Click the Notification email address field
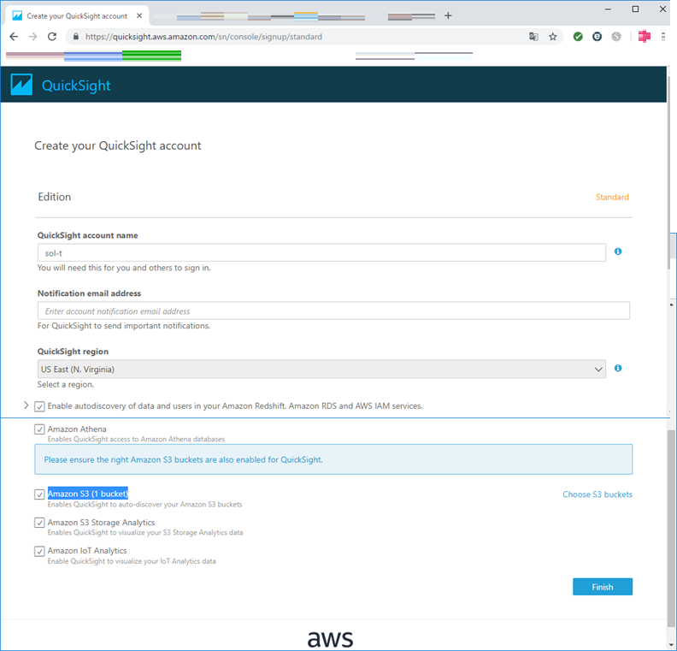Image resolution: width=677 pixels, height=651 pixels. (333, 311)
